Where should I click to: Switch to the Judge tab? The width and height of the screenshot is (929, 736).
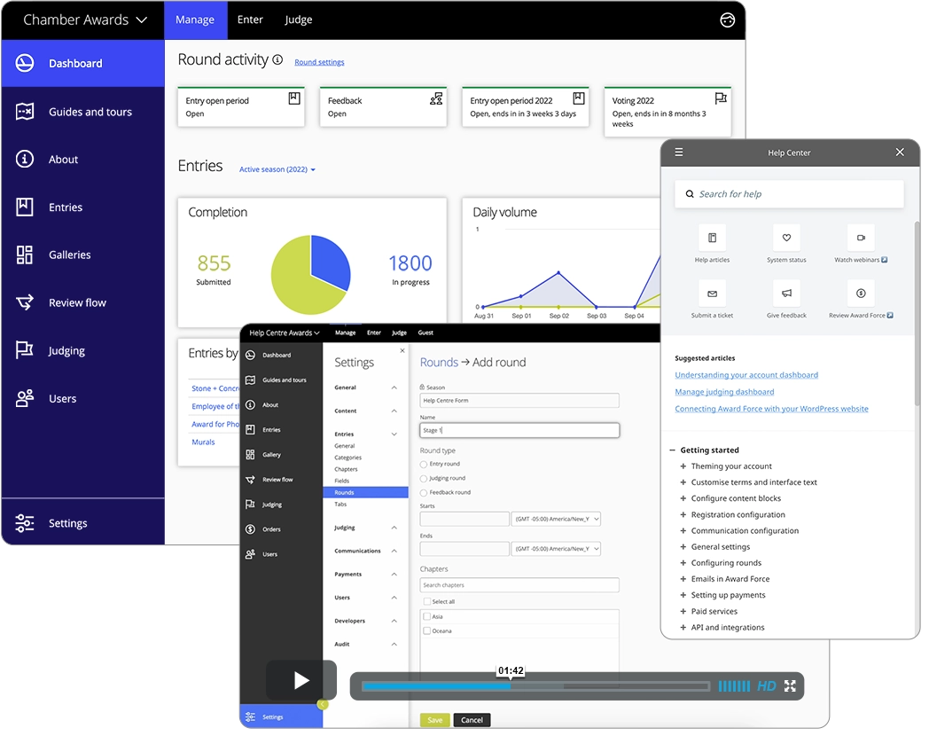(x=299, y=20)
